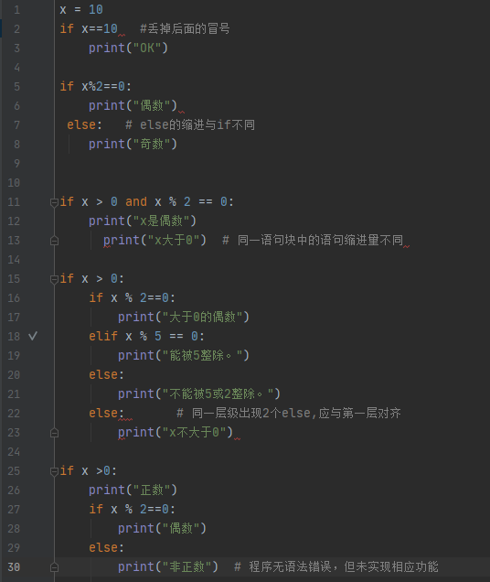Click 'if x%2==0:' on line 5

tap(96, 87)
